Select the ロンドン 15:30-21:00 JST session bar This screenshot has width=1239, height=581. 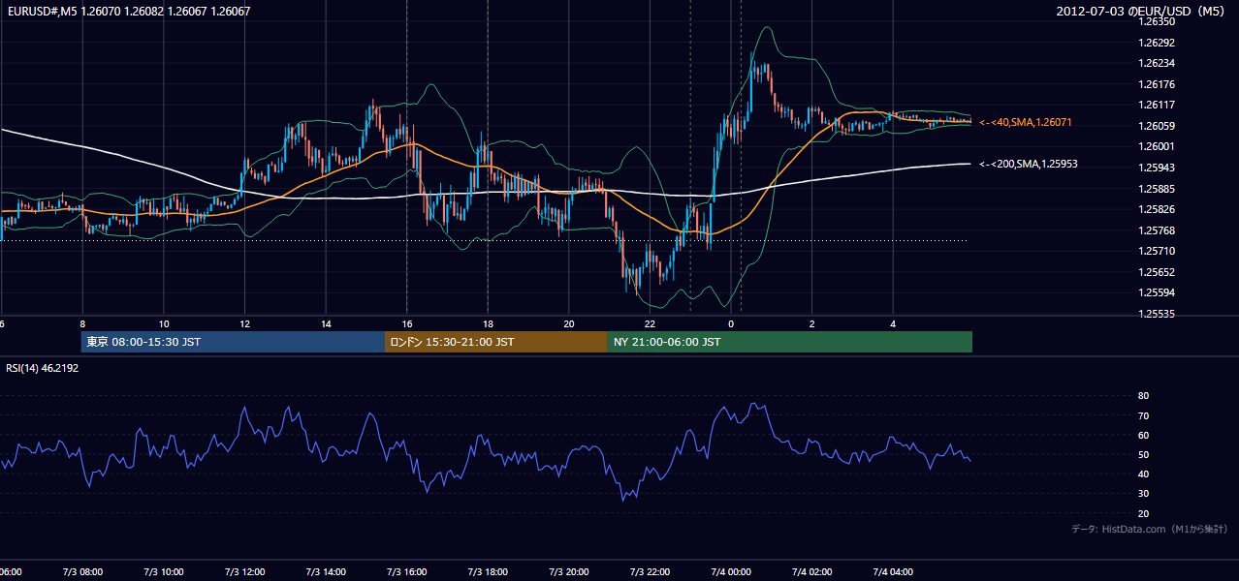pos(496,342)
